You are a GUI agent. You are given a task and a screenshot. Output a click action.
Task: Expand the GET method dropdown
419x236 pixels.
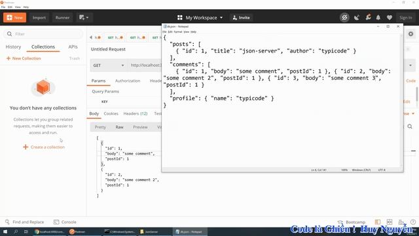[108, 66]
